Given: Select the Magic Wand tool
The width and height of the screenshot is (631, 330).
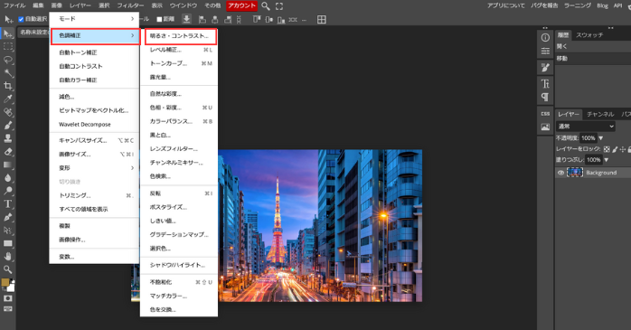Looking at the screenshot, I should point(7,73).
